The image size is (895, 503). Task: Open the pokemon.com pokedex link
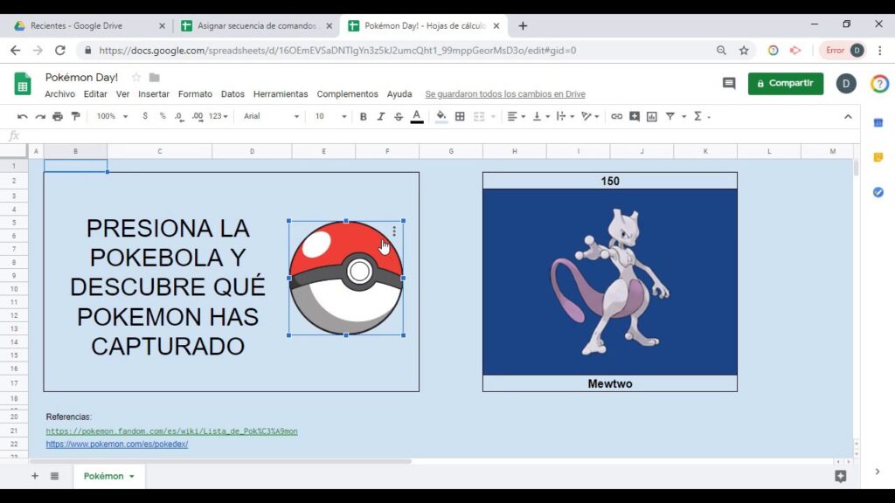[117, 444]
